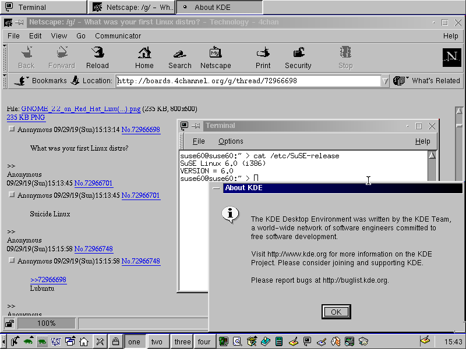
Task: Open Security info from the toolbar
Action: click(x=299, y=53)
